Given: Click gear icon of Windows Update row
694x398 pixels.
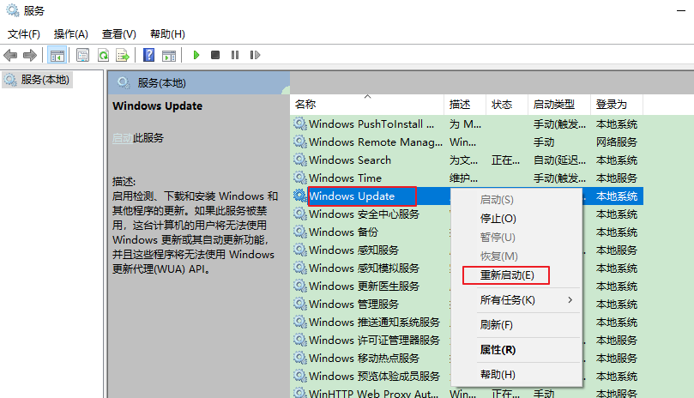Looking at the screenshot, I should point(300,196).
